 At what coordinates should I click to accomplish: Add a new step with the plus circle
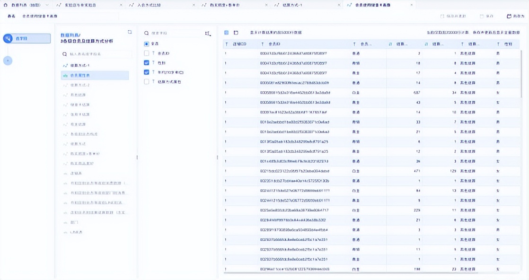(8, 61)
